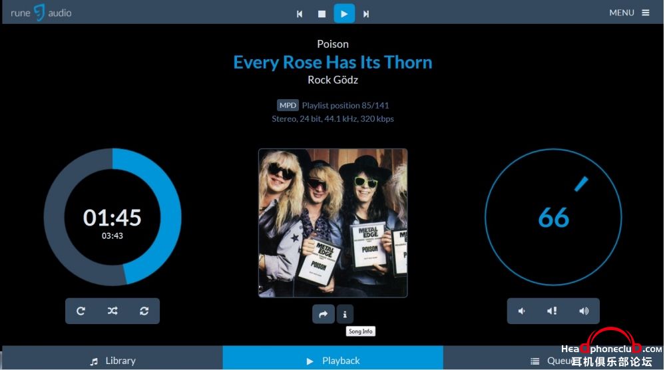This screenshot has width=665, height=370.
Task: Toggle shuffle (random) playback
Action: point(112,311)
